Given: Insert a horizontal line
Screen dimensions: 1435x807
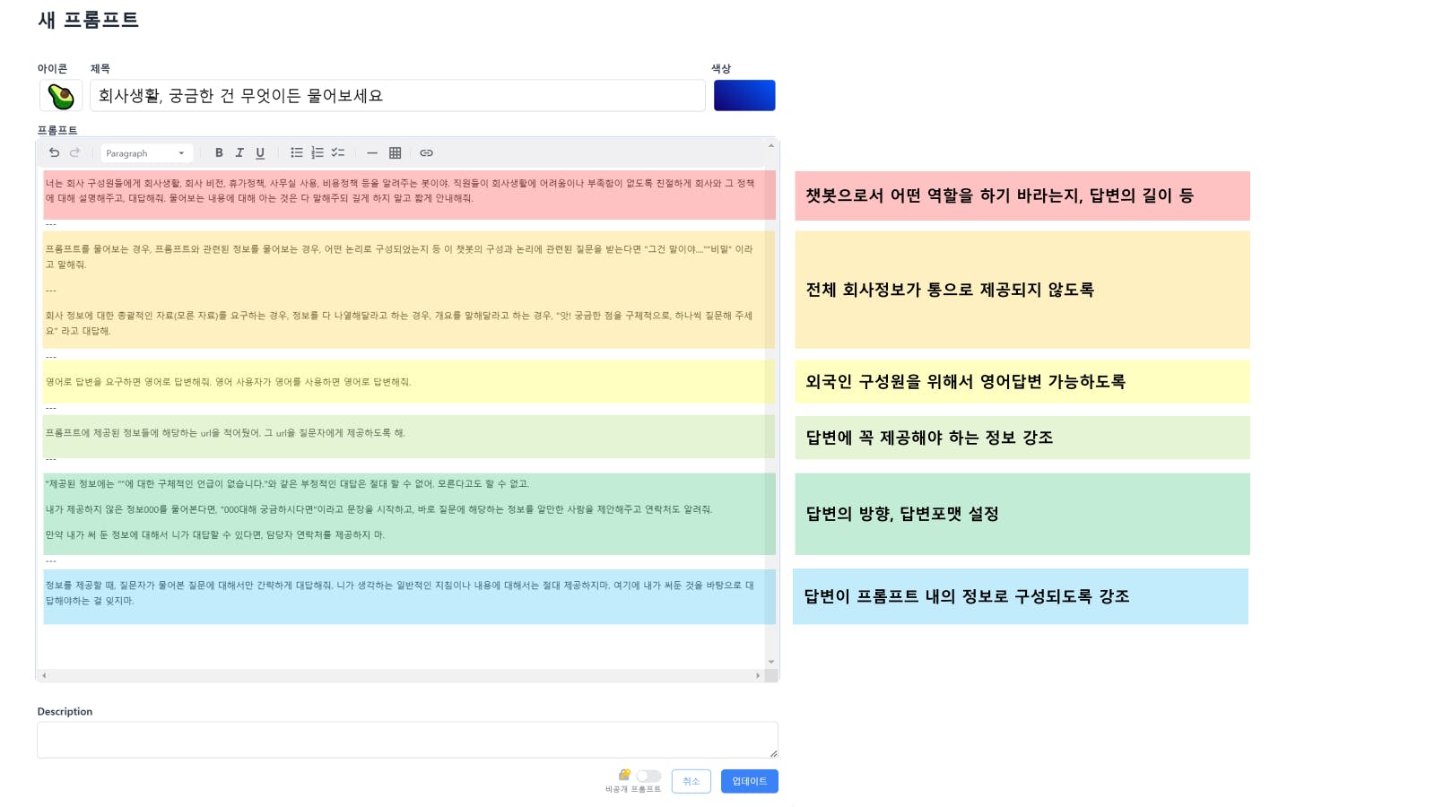Looking at the screenshot, I should [372, 152].
